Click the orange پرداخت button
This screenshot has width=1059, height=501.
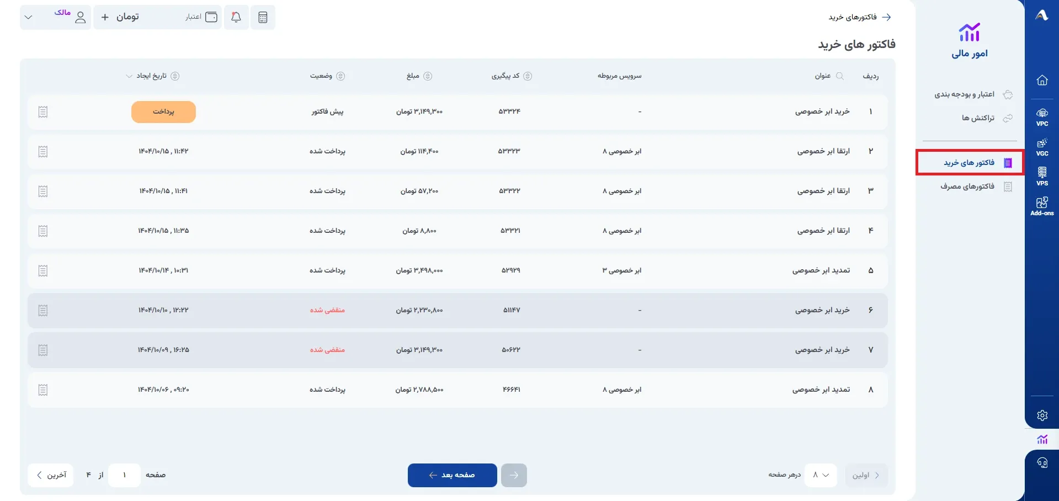click(x=163, y=112)
